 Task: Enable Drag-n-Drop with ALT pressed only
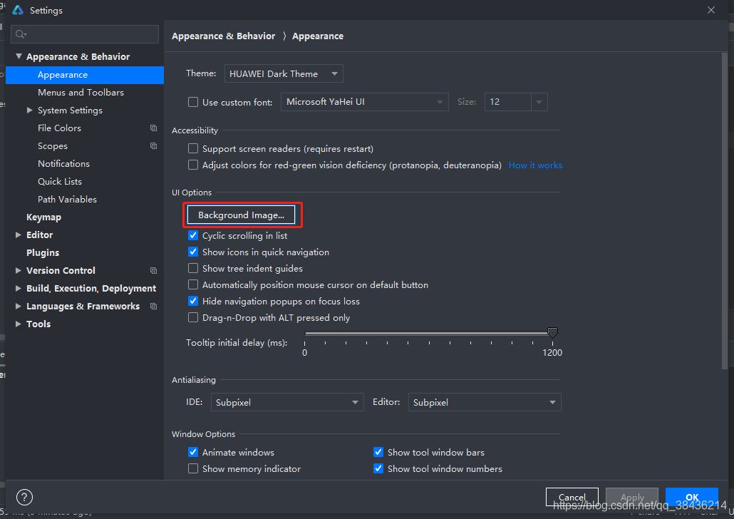[193, 317]
